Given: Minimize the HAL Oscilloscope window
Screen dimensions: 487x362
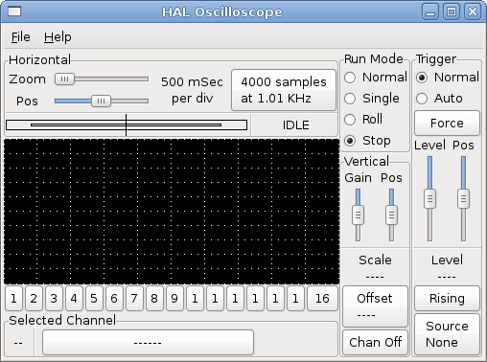Looking at the screenshot, I should [430, 11].
